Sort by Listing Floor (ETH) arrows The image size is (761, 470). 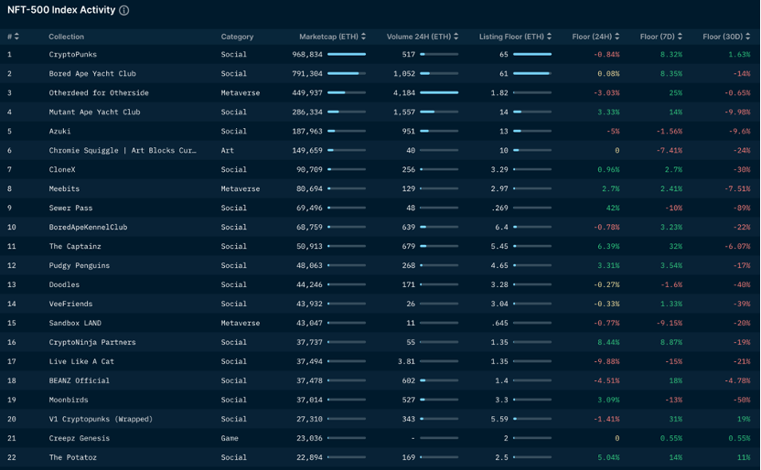pyautogui.click(x=549, y=37)
